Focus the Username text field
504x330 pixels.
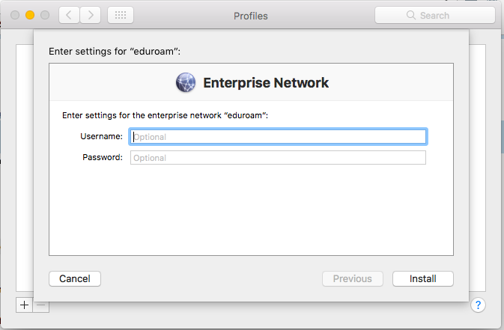(x=278, y=137)
